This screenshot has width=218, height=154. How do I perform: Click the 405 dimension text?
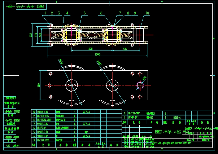click(x=91, y=49)
